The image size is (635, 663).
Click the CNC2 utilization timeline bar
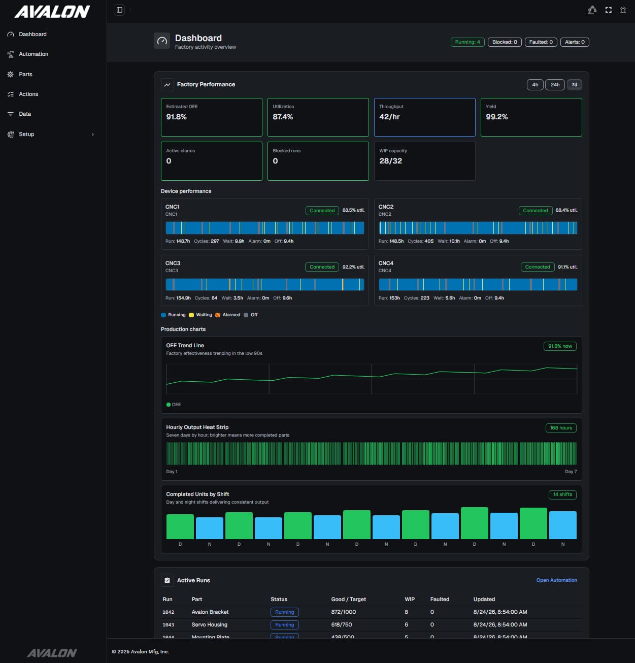click(x=478, y=228)
